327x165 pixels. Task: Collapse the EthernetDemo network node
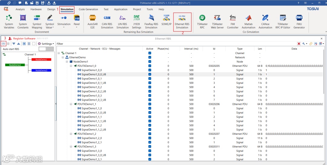tap(63, 57)
